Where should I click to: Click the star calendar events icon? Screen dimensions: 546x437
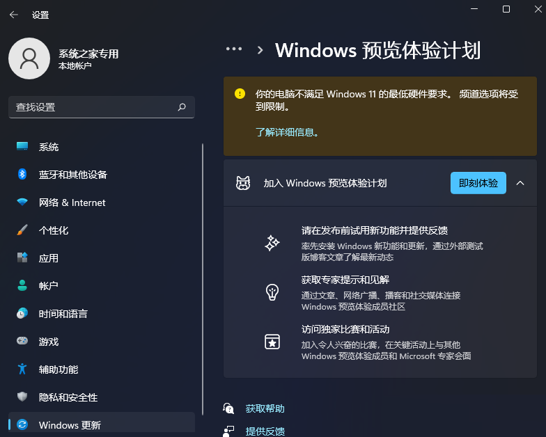pos(272,342)
